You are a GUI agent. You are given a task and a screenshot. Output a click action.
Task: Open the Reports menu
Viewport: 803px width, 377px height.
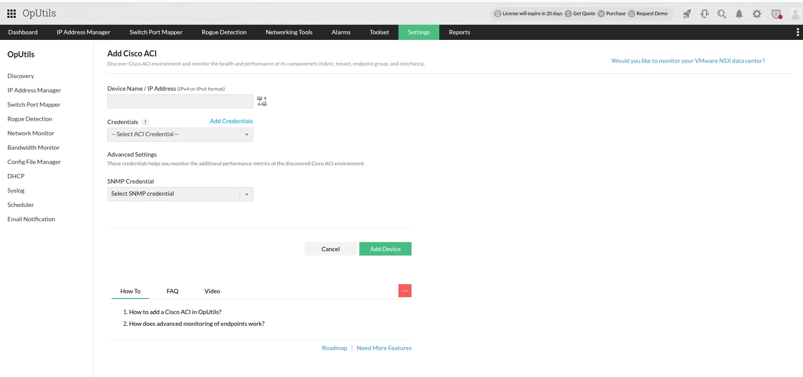[x=459, y=32]
